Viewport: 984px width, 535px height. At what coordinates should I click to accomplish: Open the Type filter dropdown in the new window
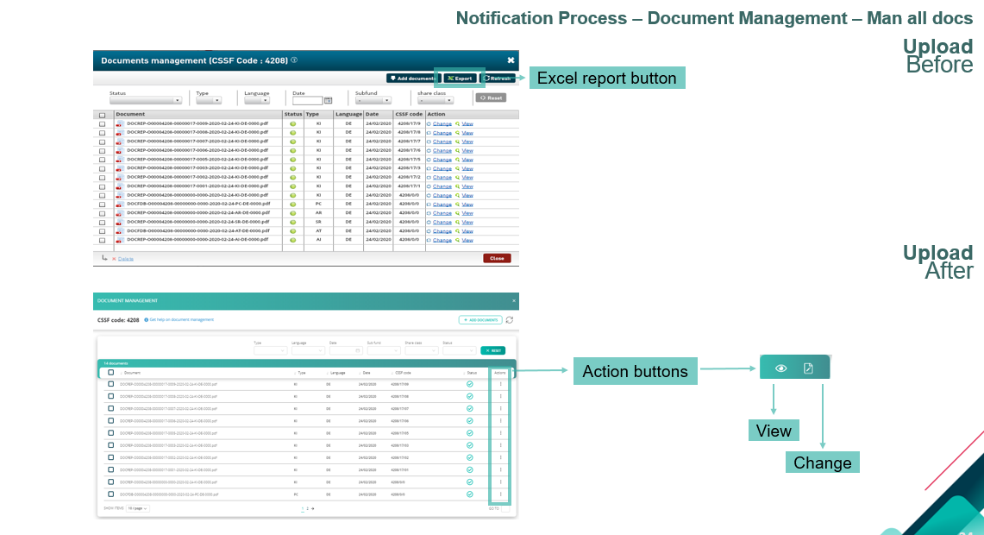pos(271,350)
